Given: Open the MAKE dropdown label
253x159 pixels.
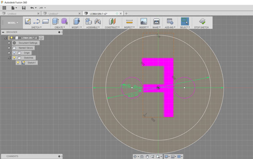Looking at the screenshot, I should click(x=156, y=27).
